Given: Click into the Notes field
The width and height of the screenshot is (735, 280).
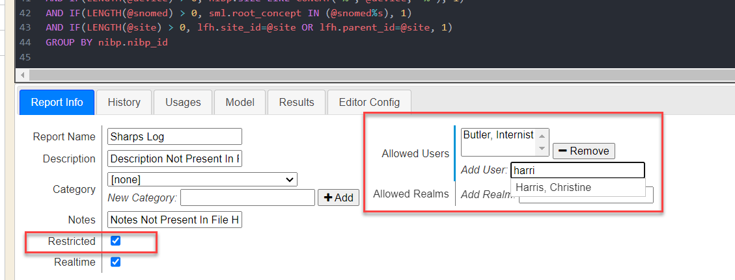Looking at the screenshot, I should tap(174, 220).
